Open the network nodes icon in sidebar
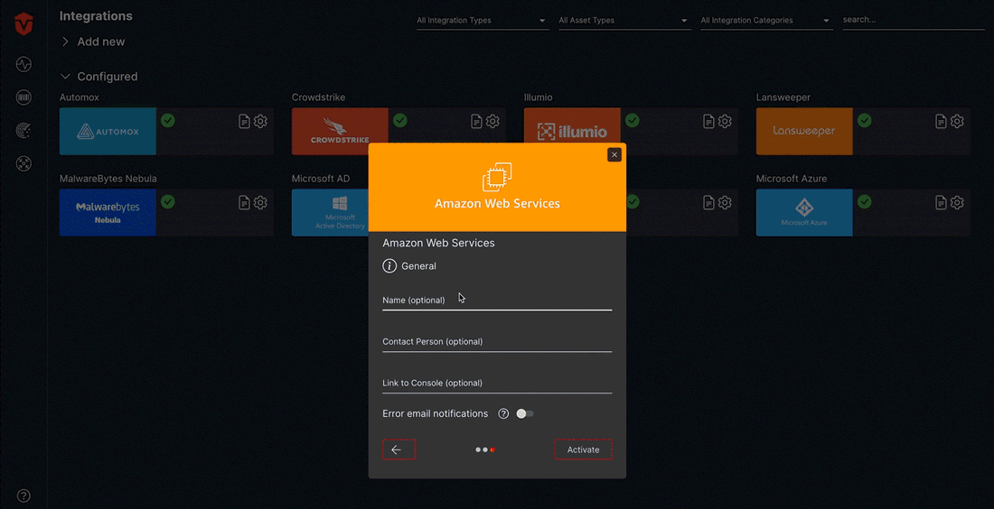The image size is (994, 509). 23,164
